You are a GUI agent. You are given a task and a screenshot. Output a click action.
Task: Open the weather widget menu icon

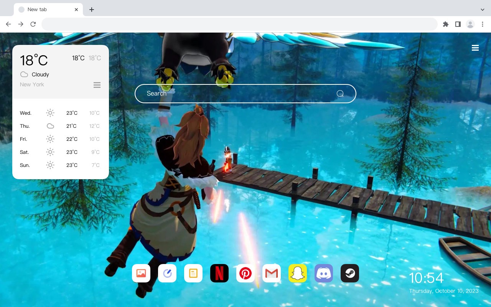coord(97,85)
